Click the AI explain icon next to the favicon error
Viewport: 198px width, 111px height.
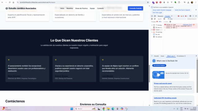(194, 25)
